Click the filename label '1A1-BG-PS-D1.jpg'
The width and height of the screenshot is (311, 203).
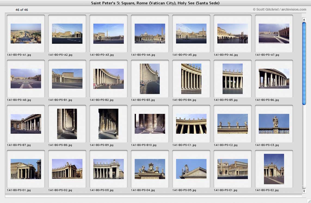click(19, 190)
